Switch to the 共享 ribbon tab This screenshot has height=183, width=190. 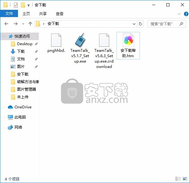tap(43, 14)
